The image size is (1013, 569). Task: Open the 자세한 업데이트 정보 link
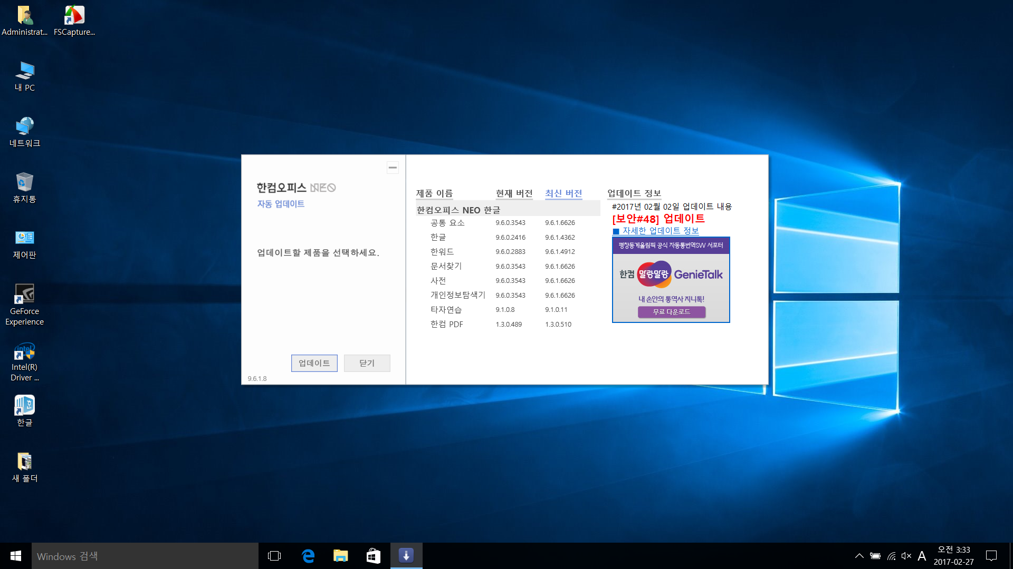point(656,231)
